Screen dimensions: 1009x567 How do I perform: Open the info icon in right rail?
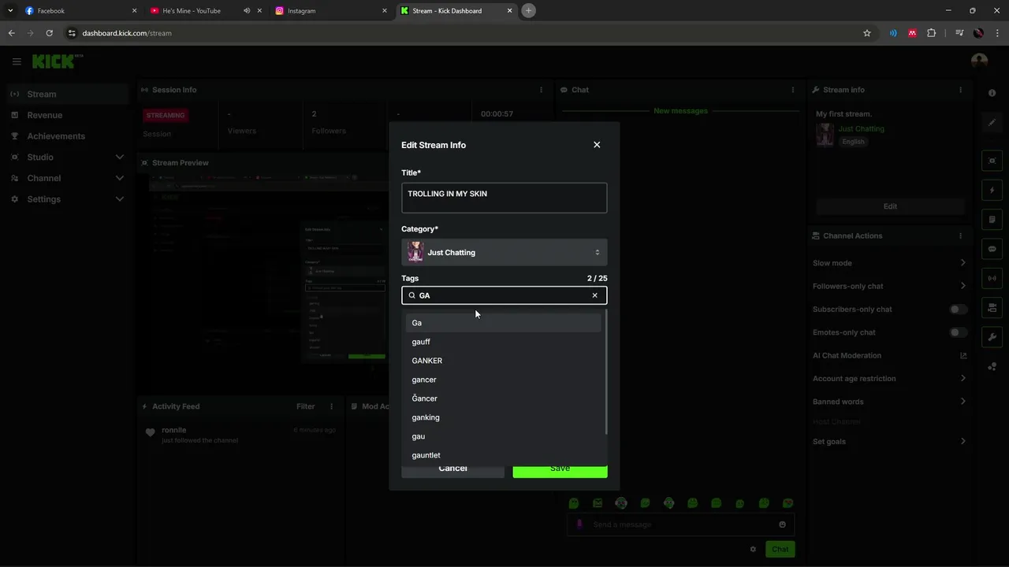pos(992,93)
